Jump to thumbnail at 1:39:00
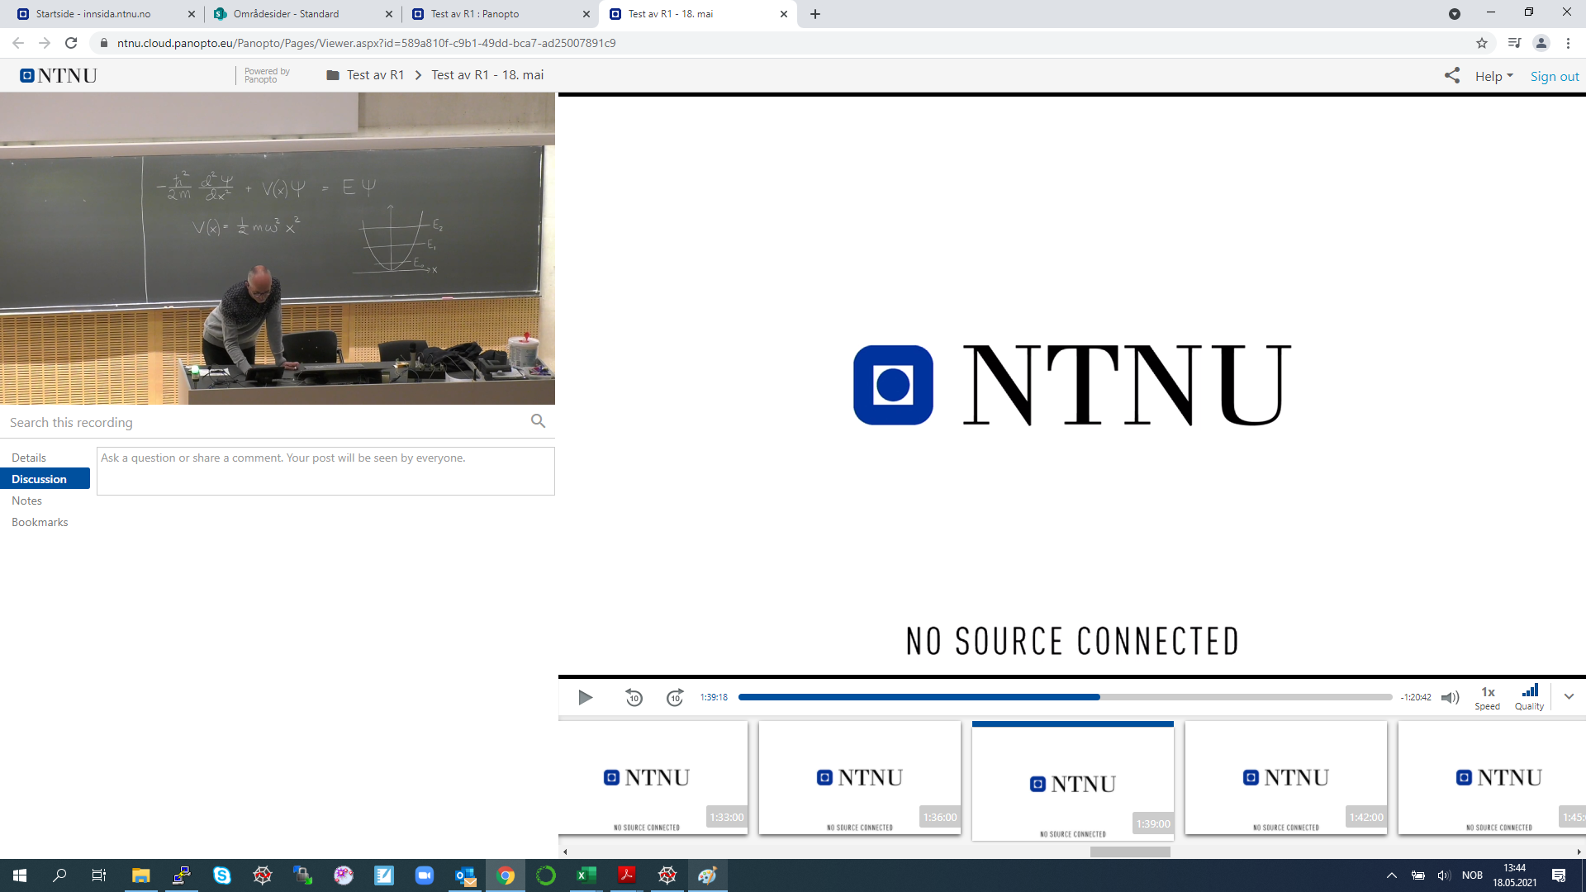The image size is (1586, 892). coord(1073,782)
